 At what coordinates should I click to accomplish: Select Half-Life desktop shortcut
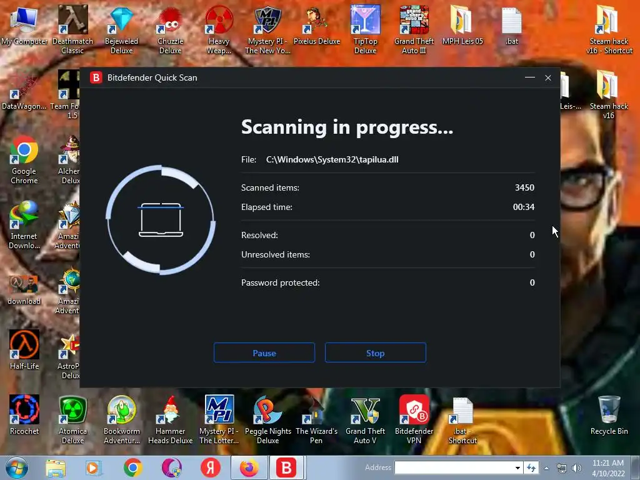24,350
